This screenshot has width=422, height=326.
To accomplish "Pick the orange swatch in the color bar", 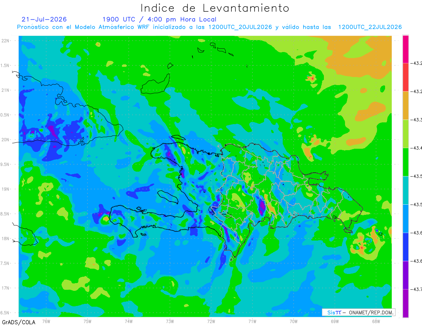I will (x=405, y=106).
